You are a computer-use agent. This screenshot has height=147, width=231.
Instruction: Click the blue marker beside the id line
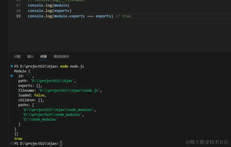(12, 76)
